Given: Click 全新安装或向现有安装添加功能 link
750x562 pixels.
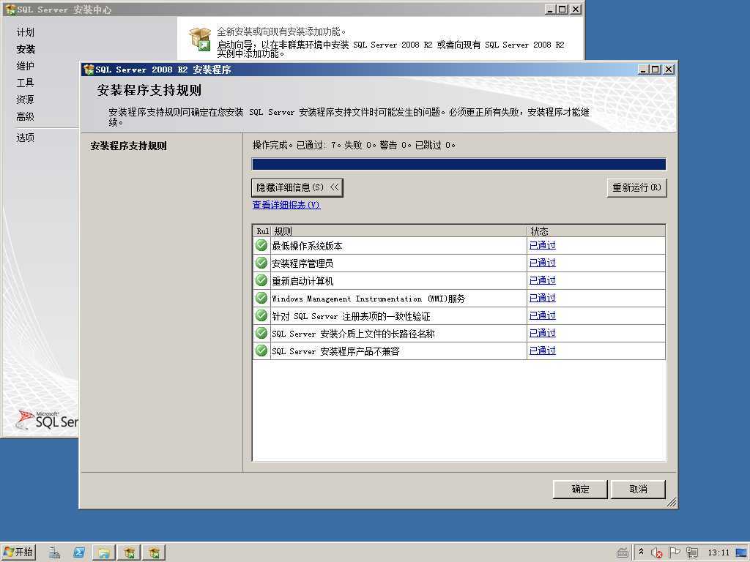Looking at the screenshot, I should pos(281,31).
